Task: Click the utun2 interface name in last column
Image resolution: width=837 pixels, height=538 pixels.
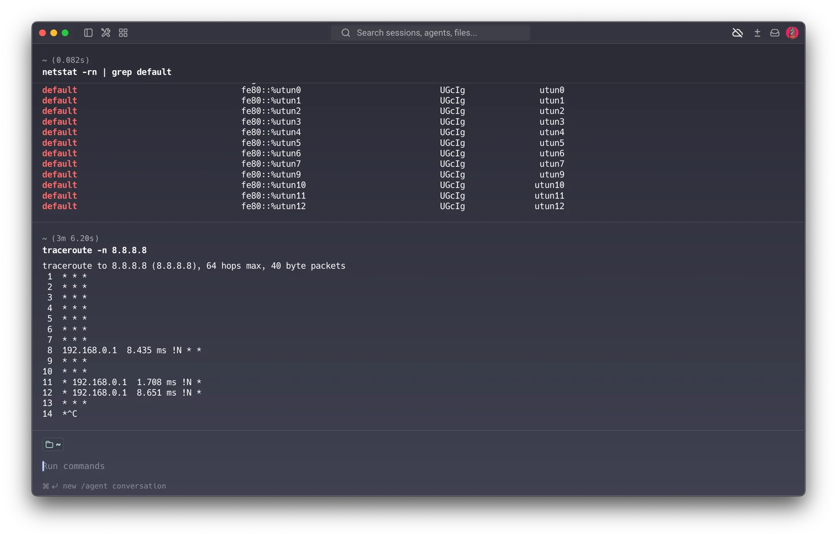Action: pos(552,111)
